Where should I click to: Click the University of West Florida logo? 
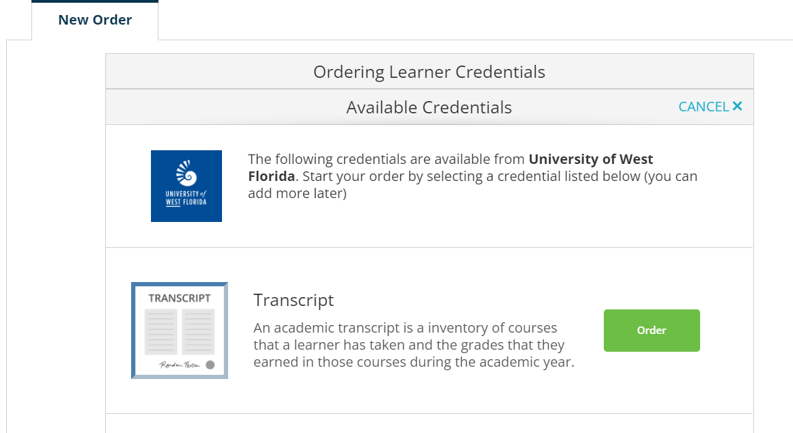point(186,186)
